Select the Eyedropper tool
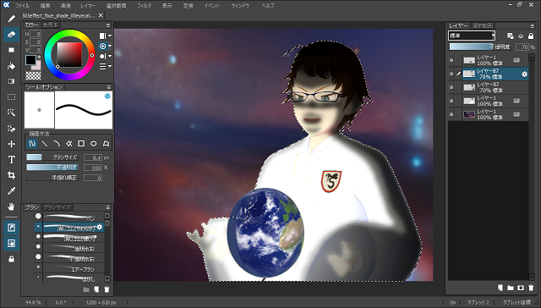Viewport: 541px width, 308px height. click(11, 191)
